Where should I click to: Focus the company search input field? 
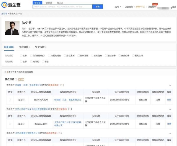pos(63,7)
